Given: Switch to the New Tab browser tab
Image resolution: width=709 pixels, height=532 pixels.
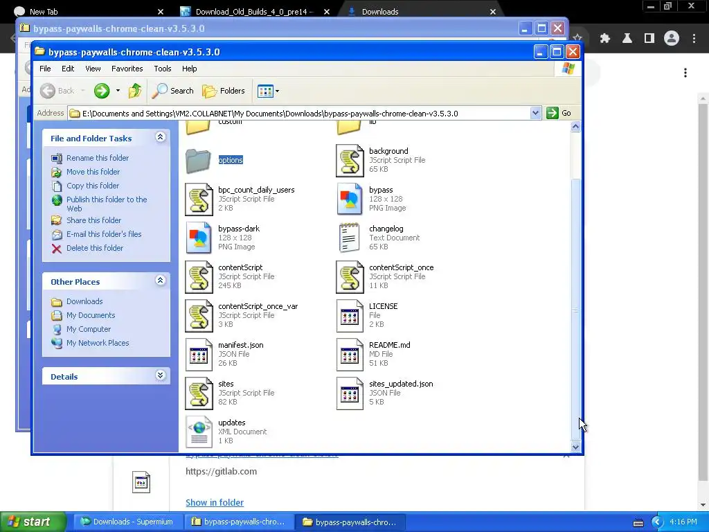Looking at the screenshot, I should click(x=44, y=12).
